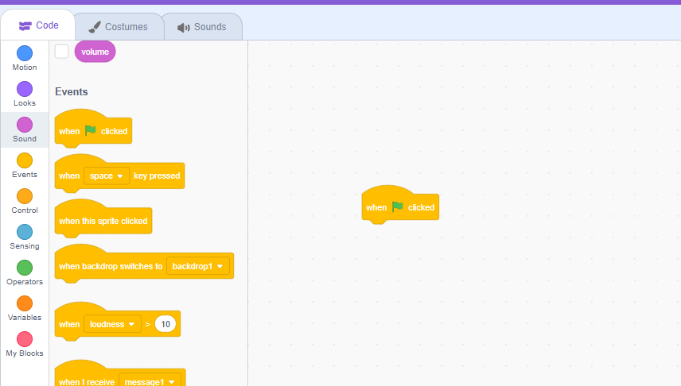
Task: Switch to the Sounds tab
Action: [x=202, y=27]
